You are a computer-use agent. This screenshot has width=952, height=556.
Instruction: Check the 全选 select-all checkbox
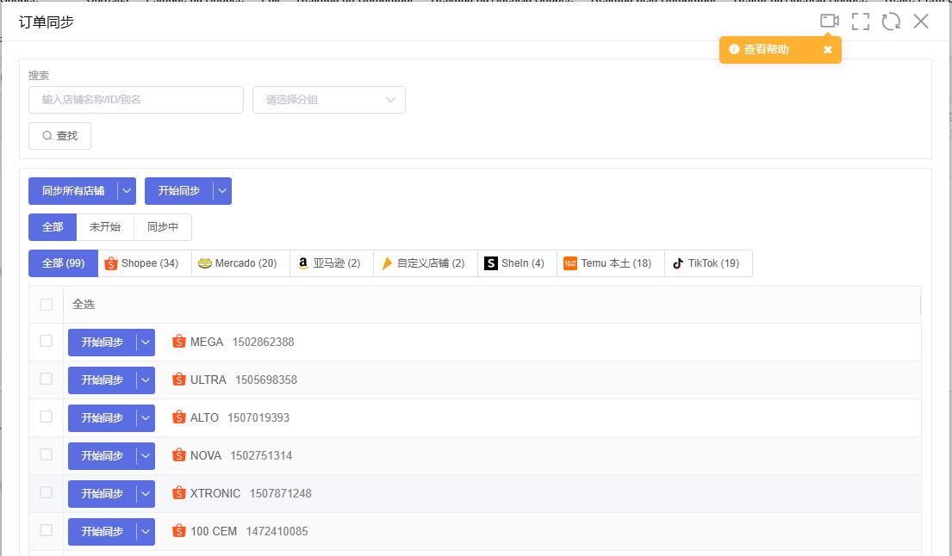[x=47, y=305]
